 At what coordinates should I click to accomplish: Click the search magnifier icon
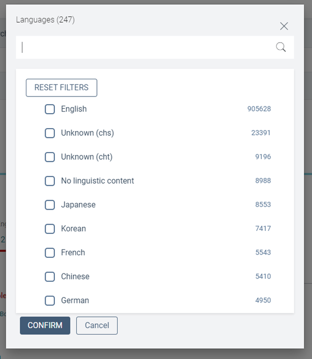(x=281, y=47)
